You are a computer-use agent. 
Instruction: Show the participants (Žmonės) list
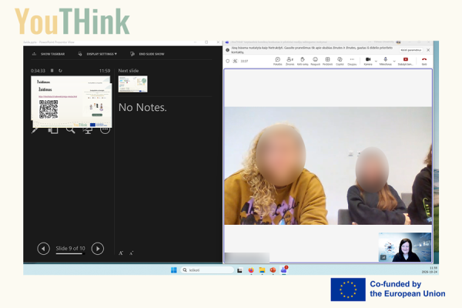(x=290, y=61)
